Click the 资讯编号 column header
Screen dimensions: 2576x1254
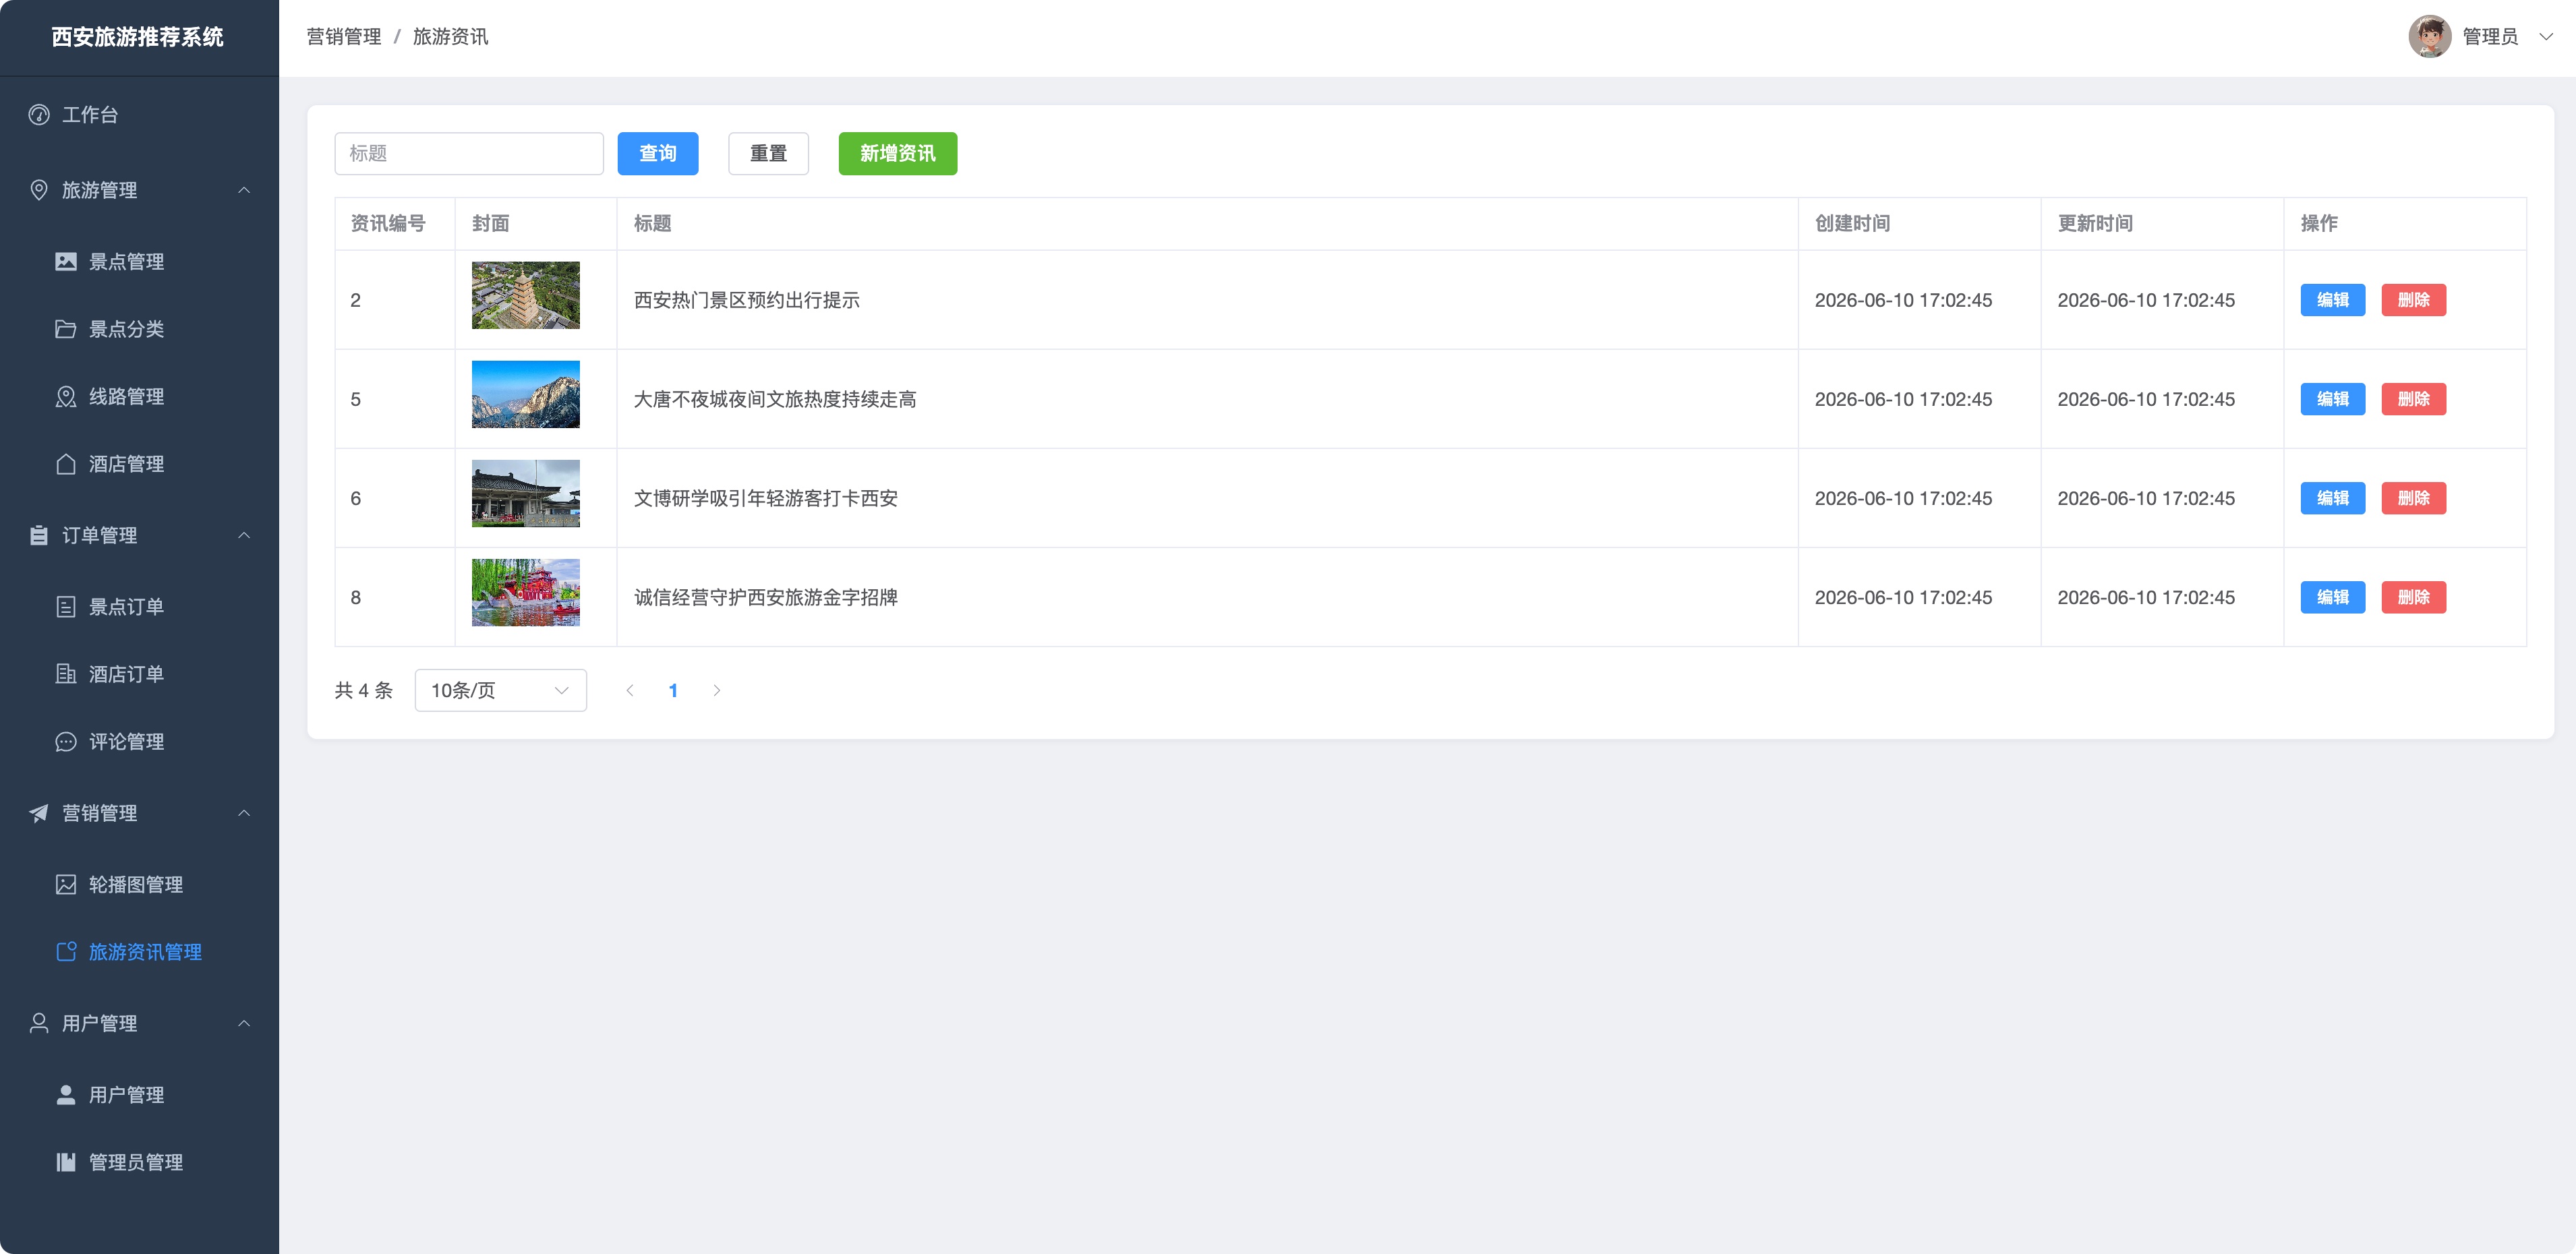pos(388,224)
